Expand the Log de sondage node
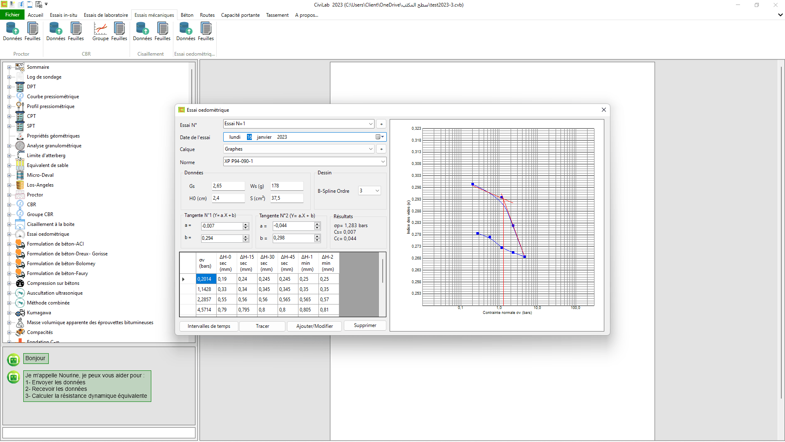The height and width of the screenshot is (442, 785). 9,77
